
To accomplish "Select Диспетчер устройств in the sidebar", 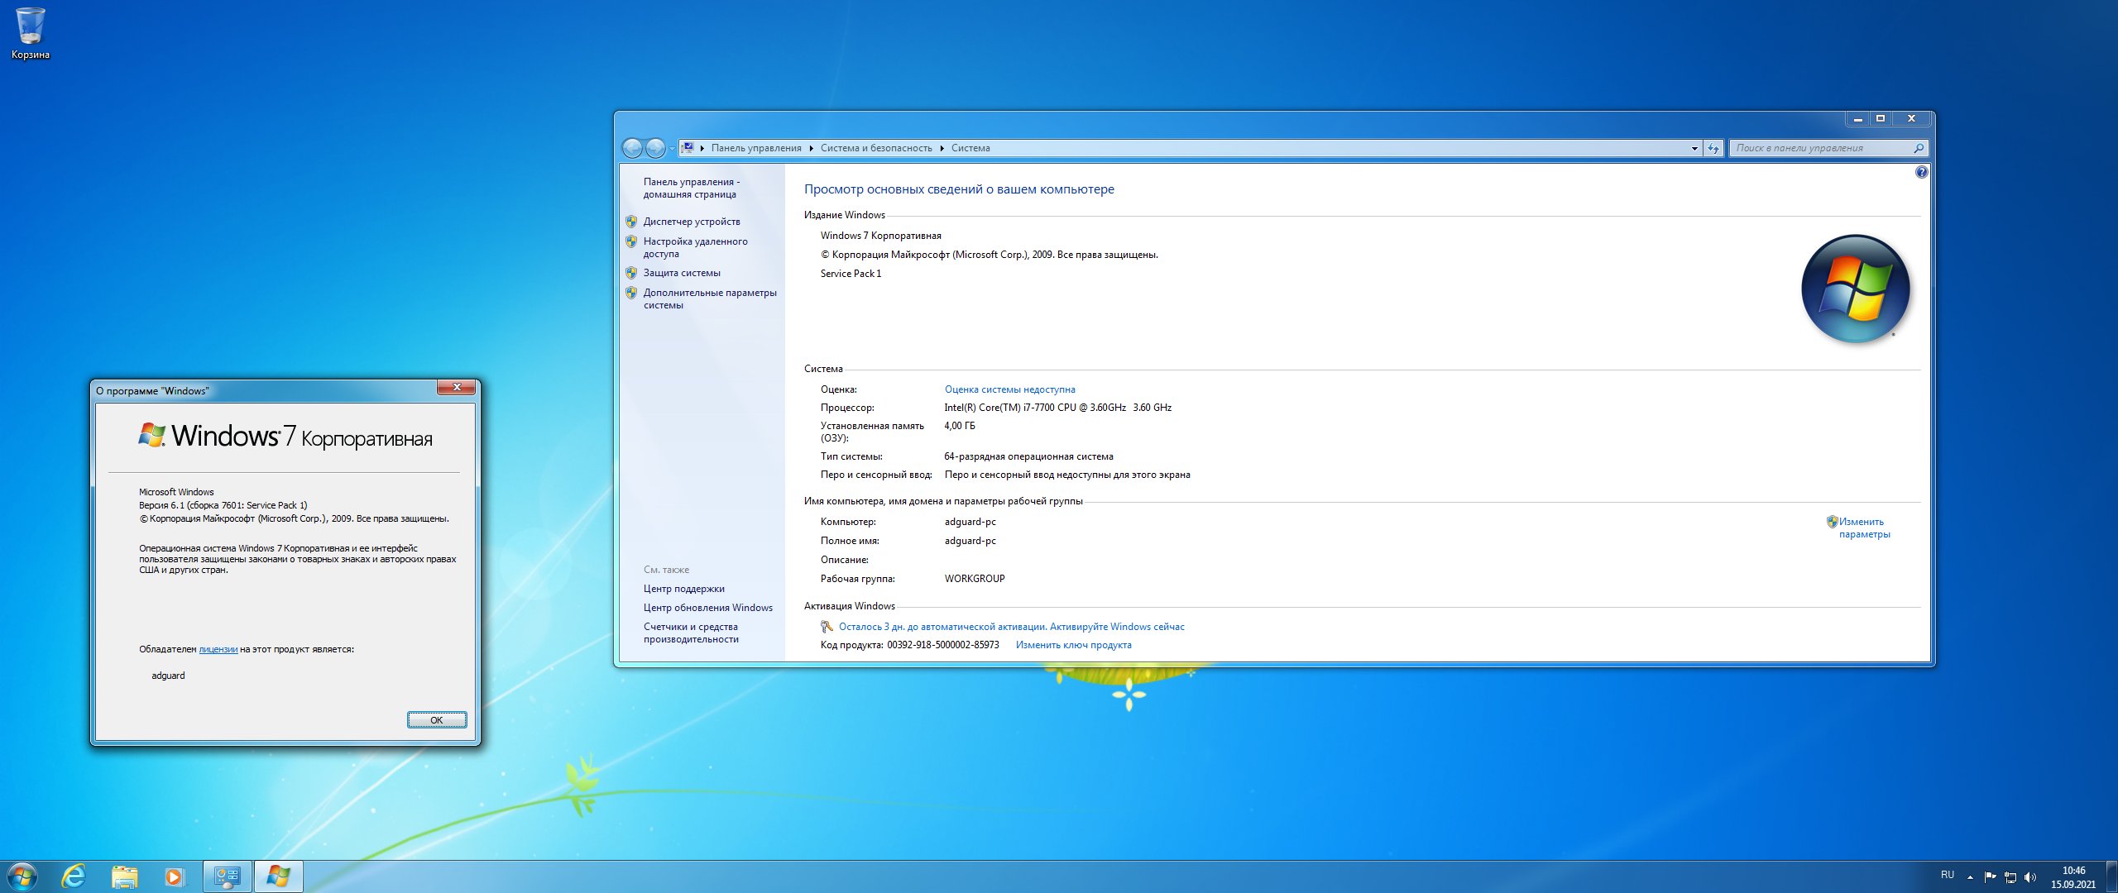I will pyautogui.click(x=691, y=221).
